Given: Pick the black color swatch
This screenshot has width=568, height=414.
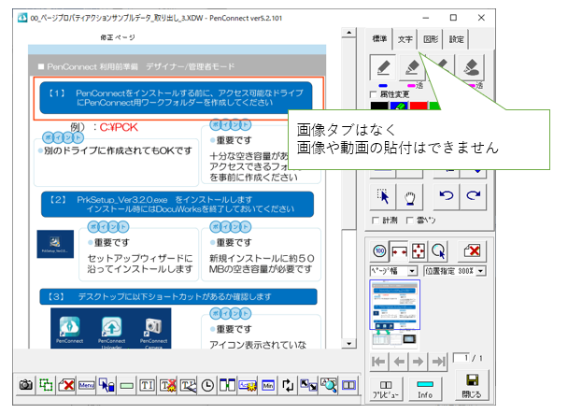Looking at the screenshot, I should (379, 106).
